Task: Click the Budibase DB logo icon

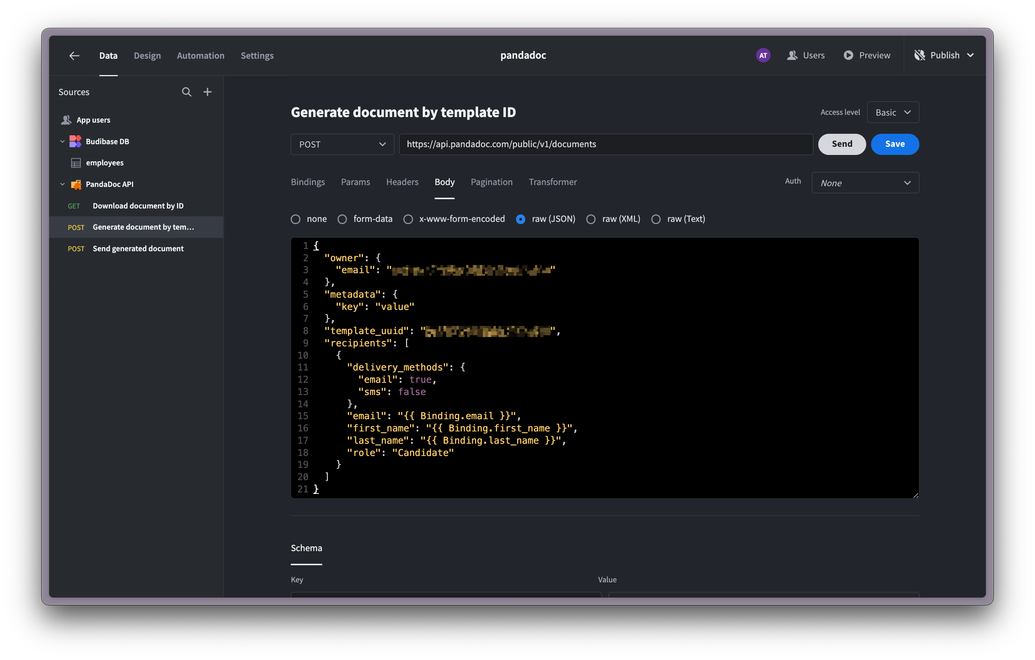Action: tap(75, 141)
